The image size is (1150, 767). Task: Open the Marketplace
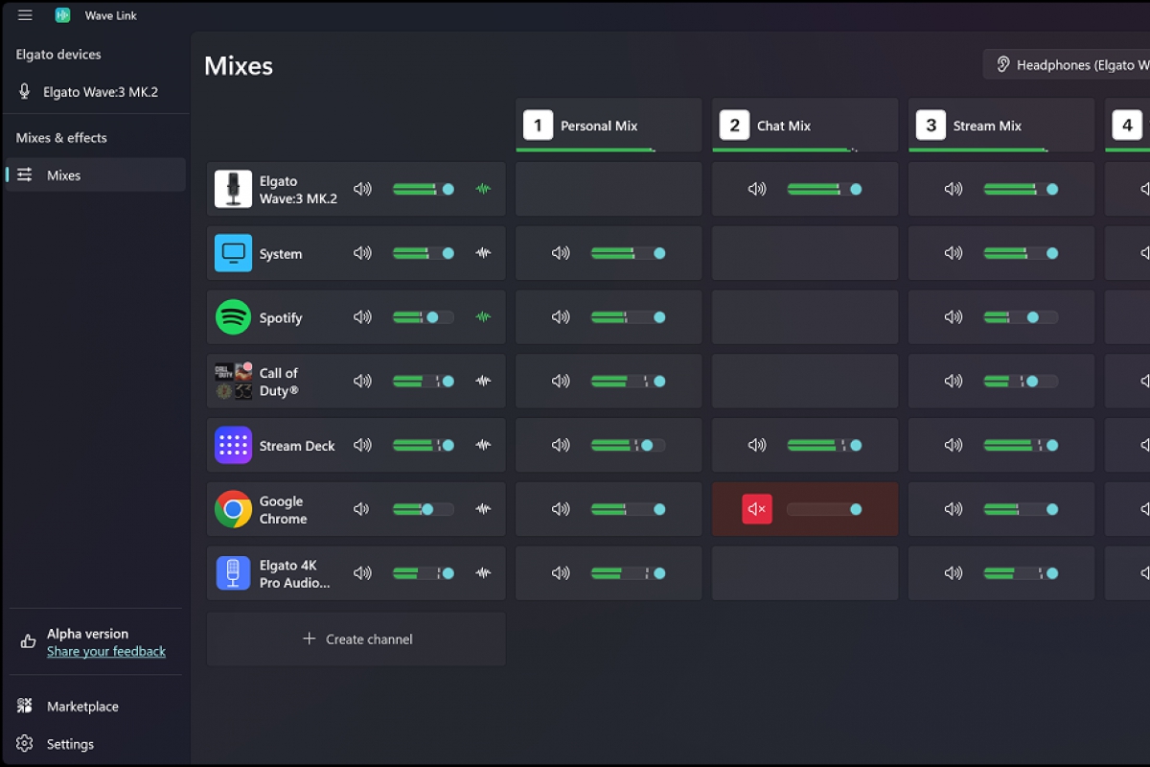tap(82, 706)
